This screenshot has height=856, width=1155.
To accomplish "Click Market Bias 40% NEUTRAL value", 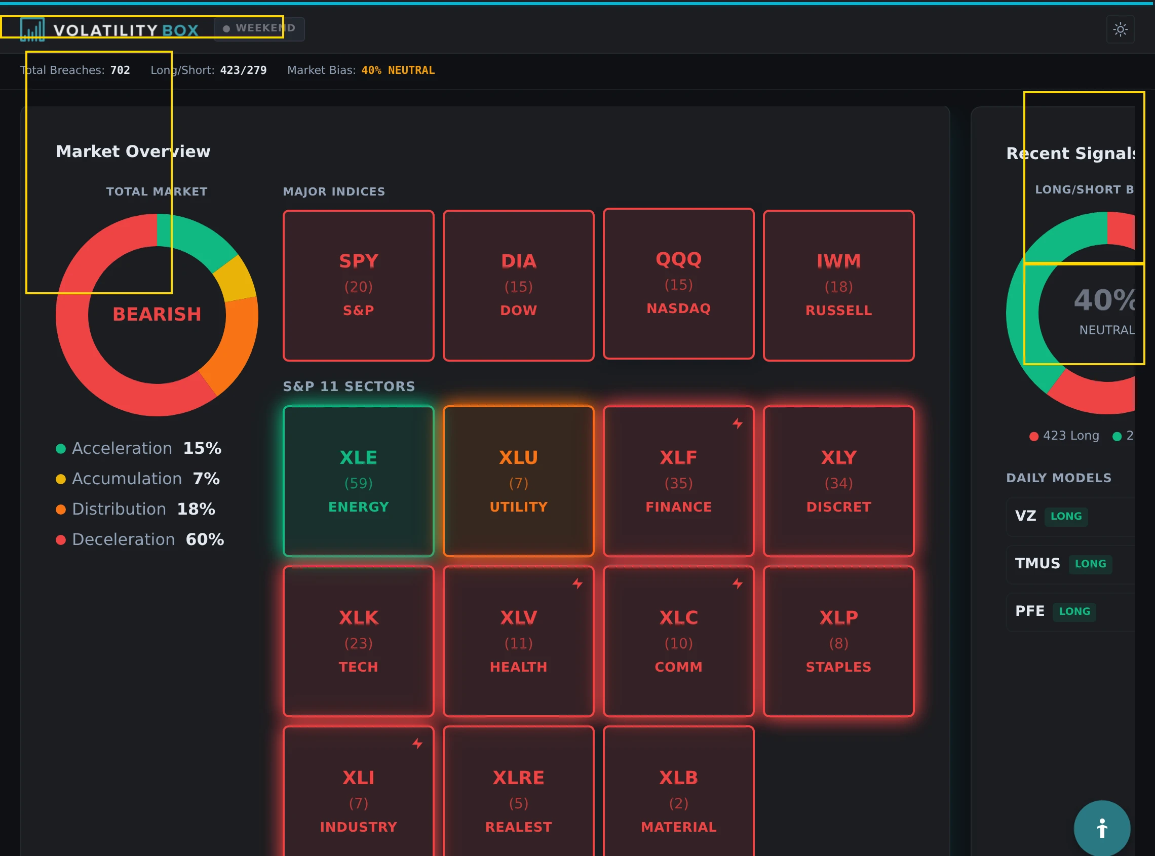I will tap(398, 70).
